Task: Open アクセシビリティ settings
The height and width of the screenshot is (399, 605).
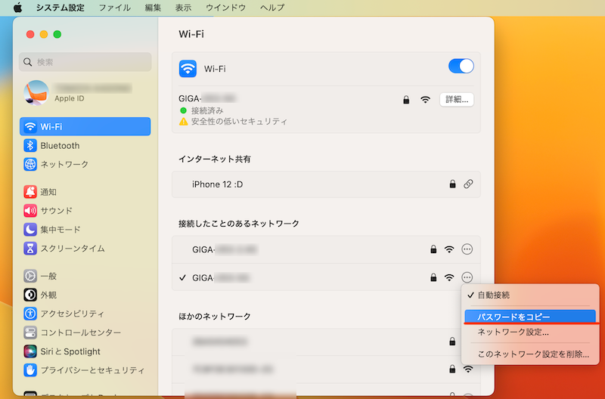Action: point(72,314)
